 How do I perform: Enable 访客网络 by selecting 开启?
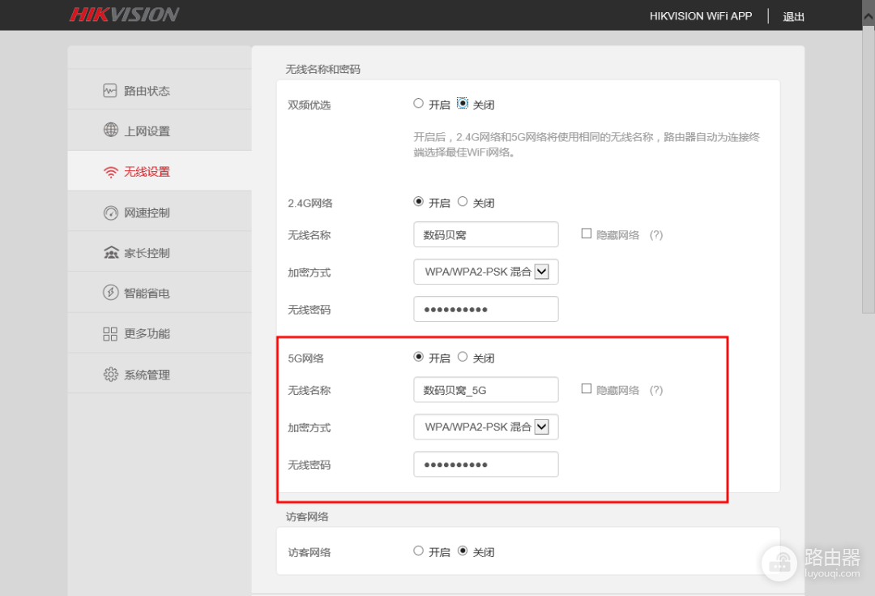[x=419, y=550]
